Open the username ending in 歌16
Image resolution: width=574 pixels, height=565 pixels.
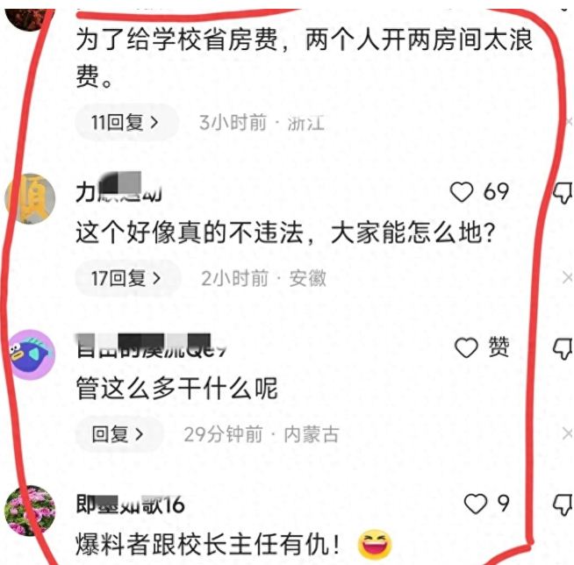coord(130,504)
